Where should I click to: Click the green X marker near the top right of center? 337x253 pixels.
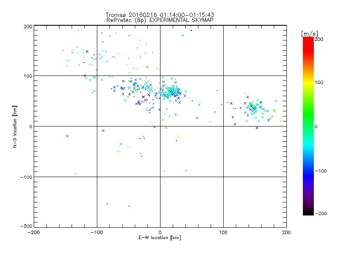pyautogui.click(x=183, y=35)
